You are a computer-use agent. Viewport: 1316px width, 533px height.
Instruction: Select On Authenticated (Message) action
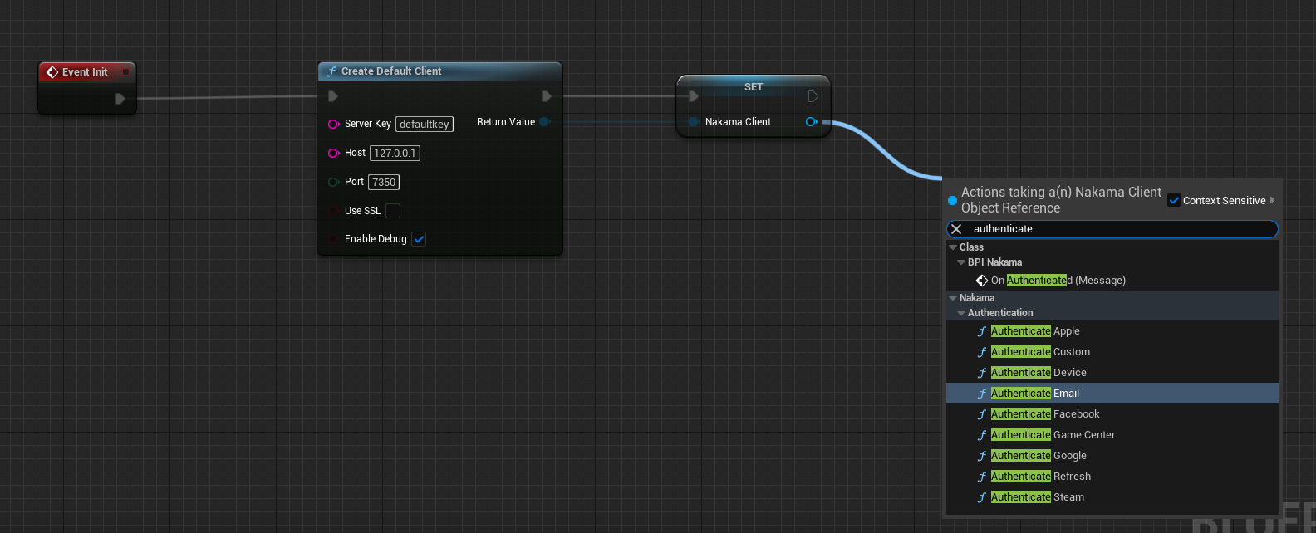coord(1112,281)
